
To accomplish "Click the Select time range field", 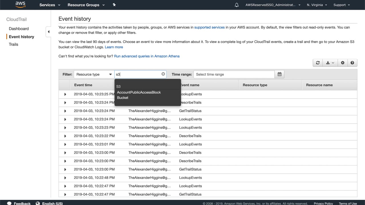I will [x=234, y=74].
